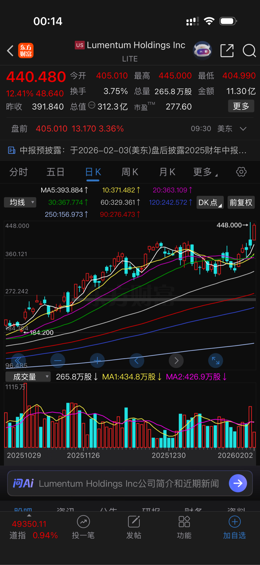This screenshot has height=565, width=260.
Task: Open the 中报预披露 announcement text
Action: pyautogui.click(x=133, y=150)
